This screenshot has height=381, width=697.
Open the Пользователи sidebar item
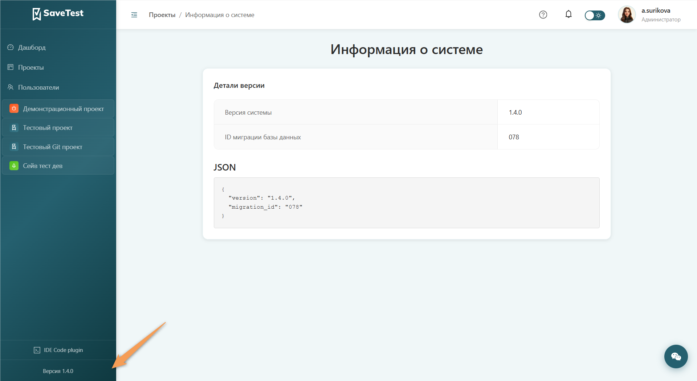[58, 87]
